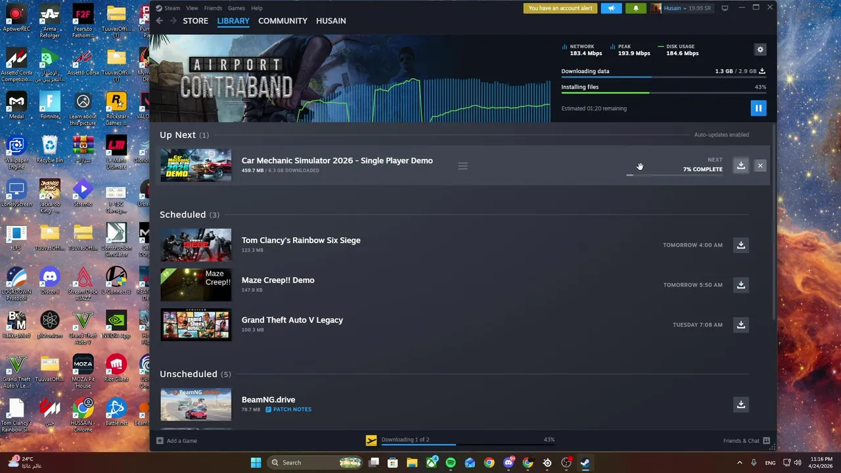Select Battle.net desktop shortcut
The width and height of the screenshot is (841, 473).
[x=116, y=413]
